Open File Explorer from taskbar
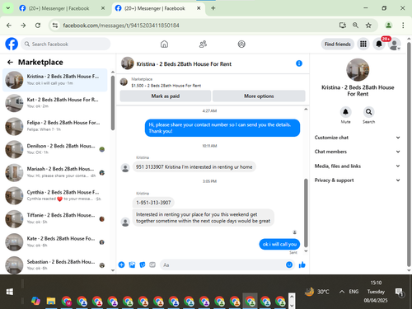This screenshot has height=309, width=412. [x=51, y=301]
